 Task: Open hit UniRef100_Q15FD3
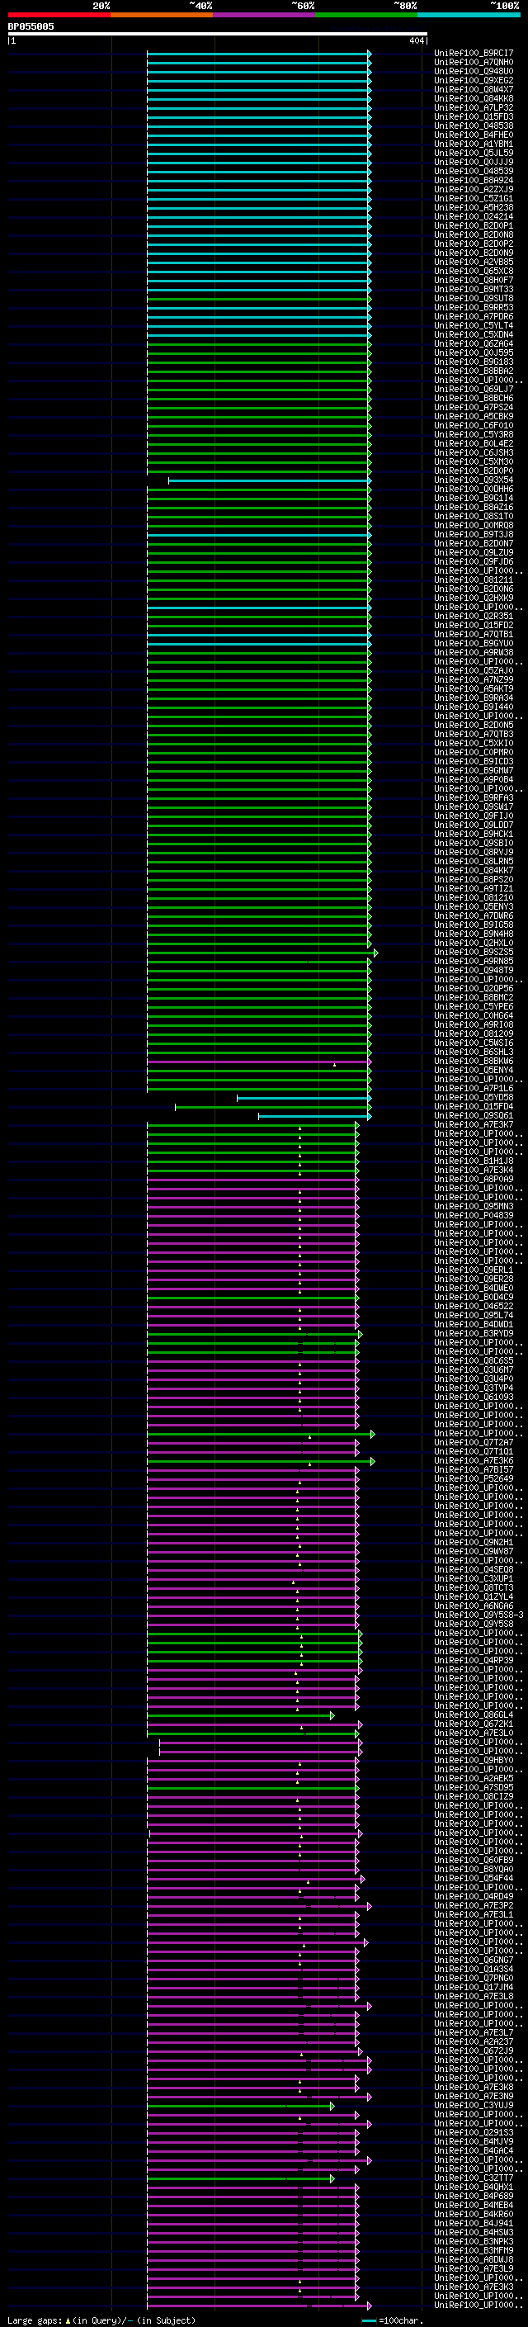pos(474,116)
